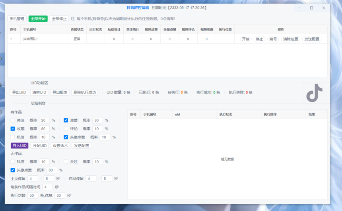This screenshot has width=342, height=211.
Task: Click the 视频评论 column header
Action: coord(188,29)
